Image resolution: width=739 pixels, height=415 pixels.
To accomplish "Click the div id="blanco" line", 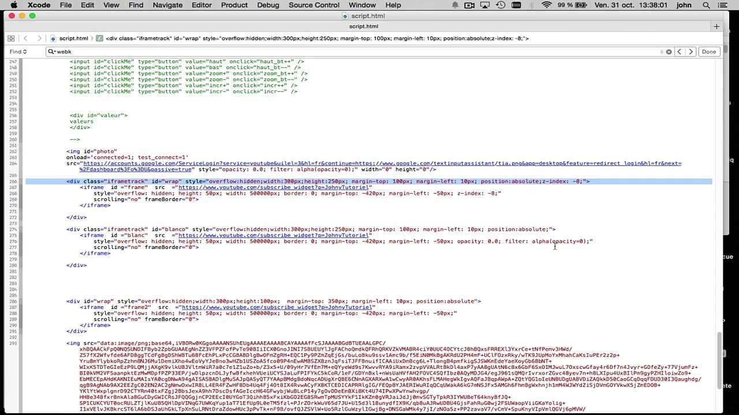I will click(x=311, y=229).
